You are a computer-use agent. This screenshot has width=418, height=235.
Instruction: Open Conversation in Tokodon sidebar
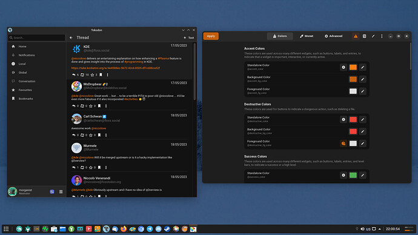click(36, 81)
